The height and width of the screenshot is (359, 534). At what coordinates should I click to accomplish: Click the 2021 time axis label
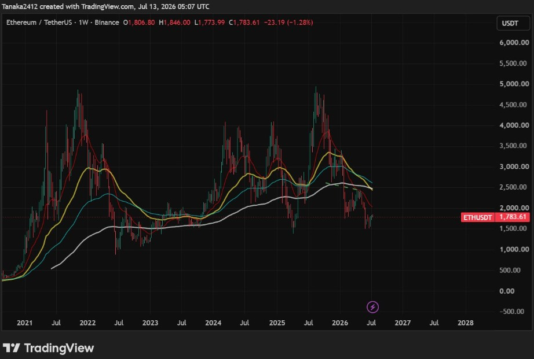[24, 323]
